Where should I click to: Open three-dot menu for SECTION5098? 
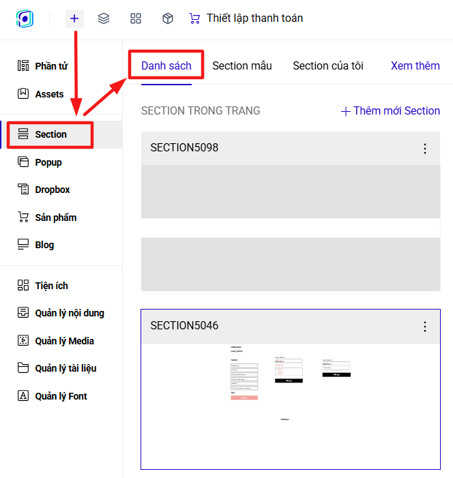(x=425, y=149)
